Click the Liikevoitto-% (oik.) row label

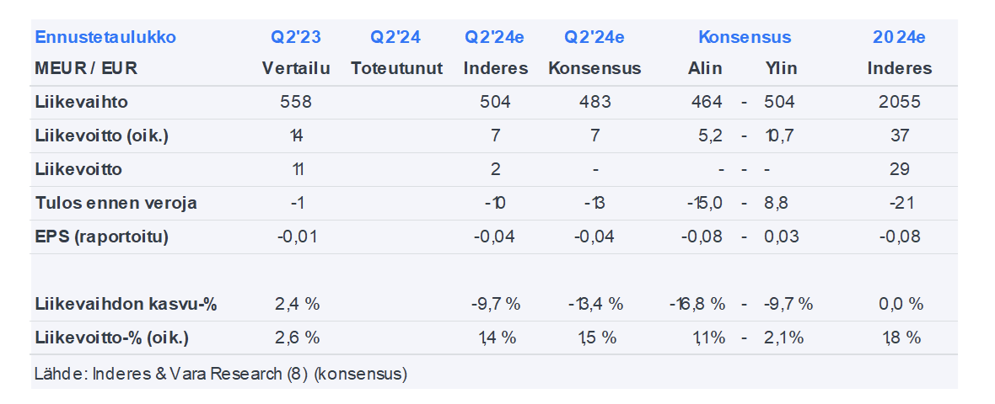point(112,338)
